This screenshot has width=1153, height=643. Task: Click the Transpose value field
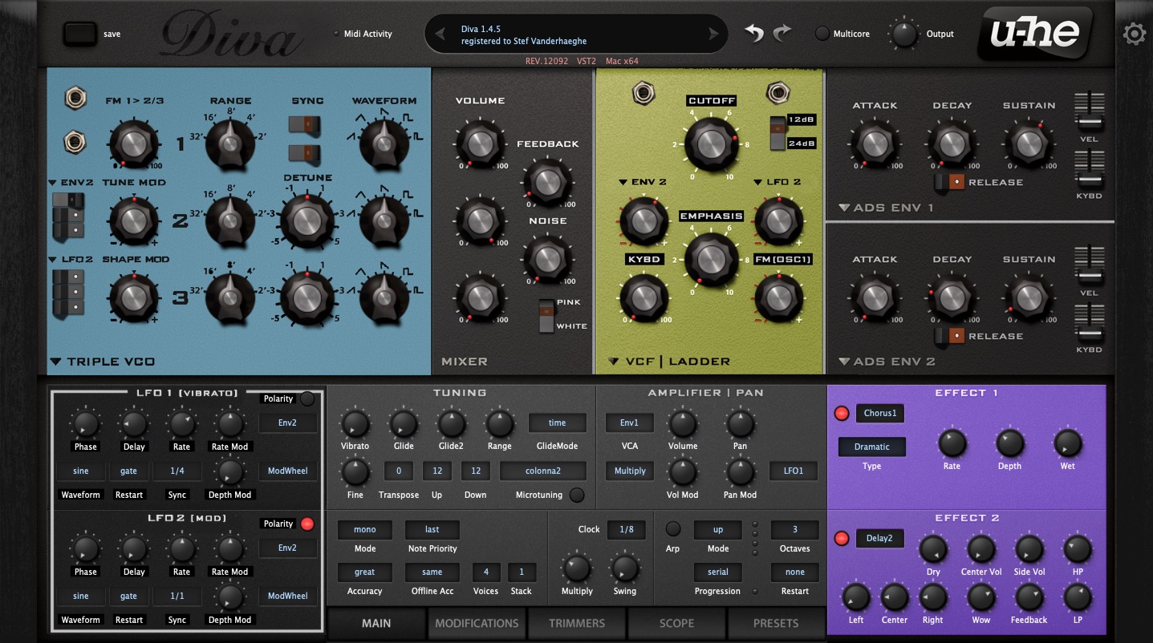[x=399, y=471]
